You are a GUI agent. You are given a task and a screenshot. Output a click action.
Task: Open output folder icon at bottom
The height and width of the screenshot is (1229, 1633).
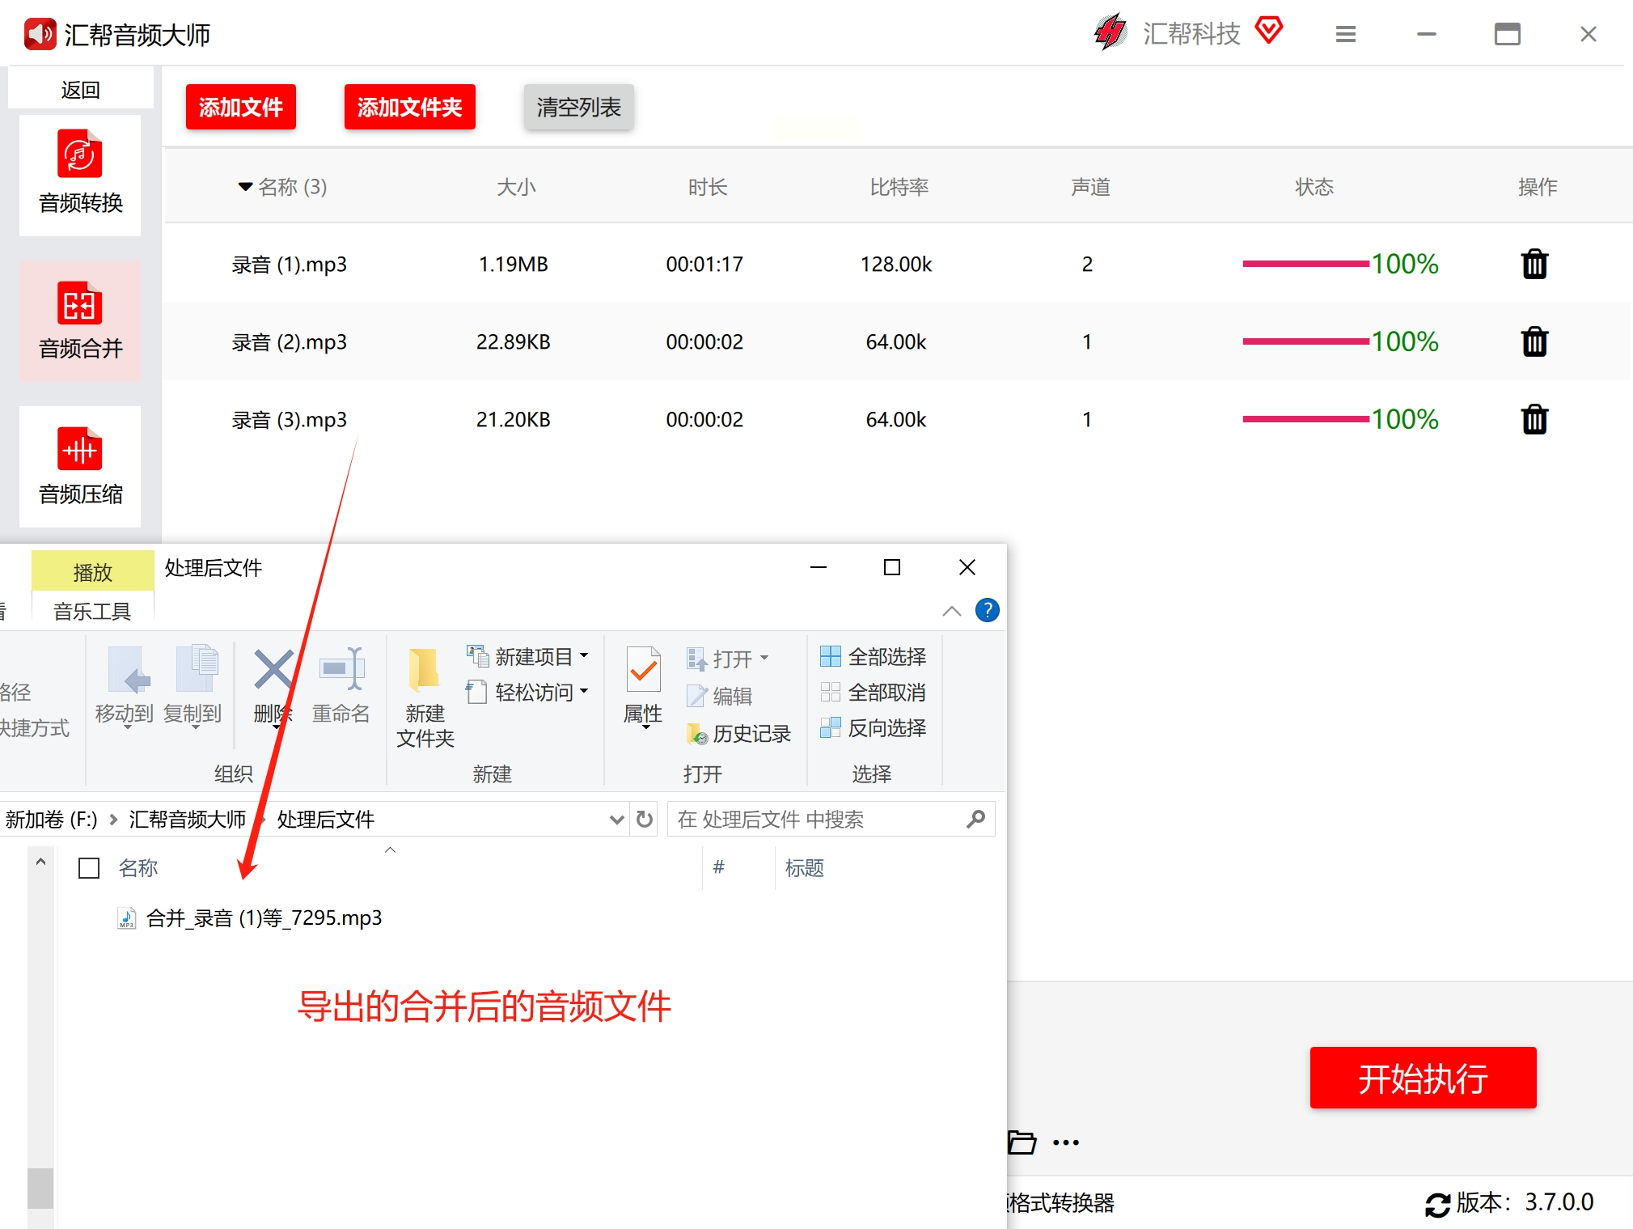pyautogui.click(x=1022, y=1142)
